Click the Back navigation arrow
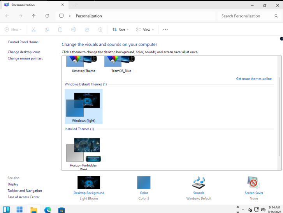The width and height of the screenshot is (283, 213). coord(7,16)
